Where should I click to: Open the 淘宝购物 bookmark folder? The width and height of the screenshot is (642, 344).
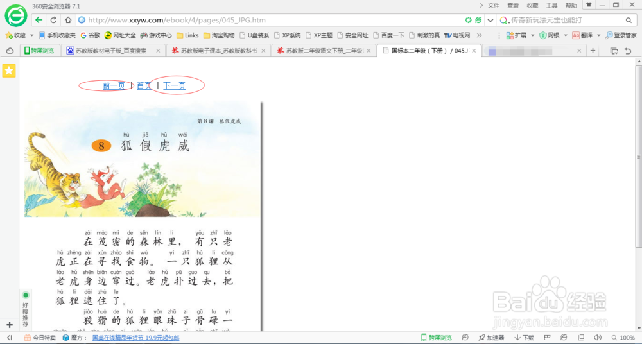pyautogui.click(x=219, y=35)
